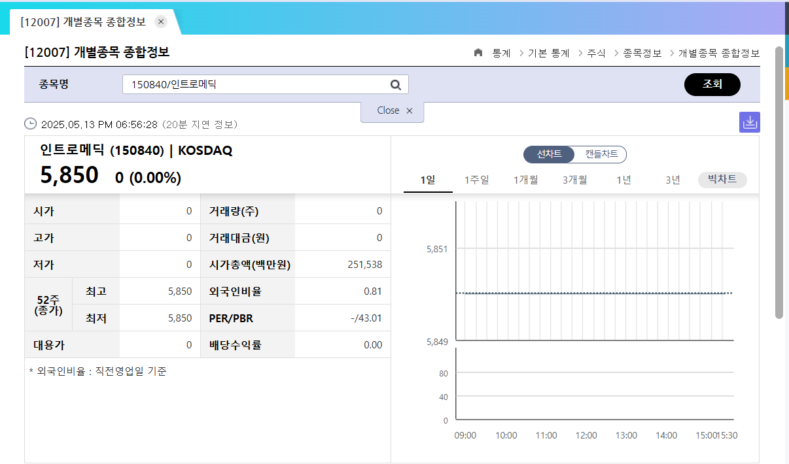Switch to 1개월 chart period
Image resolution: width=789 pixels, height=464 pixels.
(525, 180)
